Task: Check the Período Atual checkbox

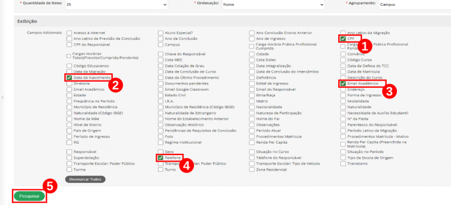Action: pos(251,131)
